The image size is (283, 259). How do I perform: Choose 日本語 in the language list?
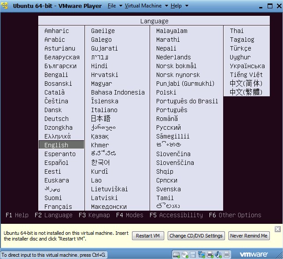click(x=100, y=118)
